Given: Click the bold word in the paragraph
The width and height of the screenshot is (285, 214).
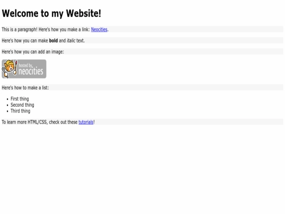Looking at the screenshot, I should (53, 41).
